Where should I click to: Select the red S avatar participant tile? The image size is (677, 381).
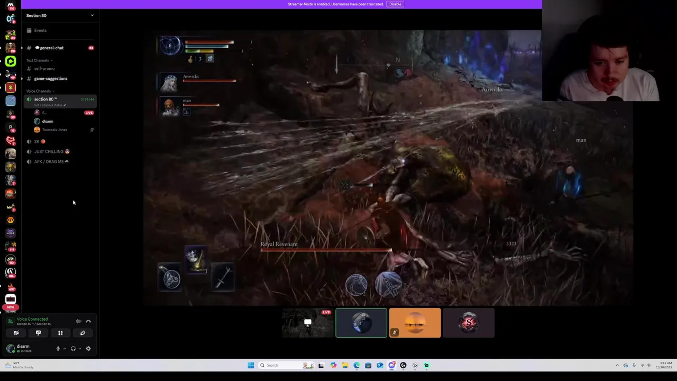pyautogui.click(x=469, y=323)
